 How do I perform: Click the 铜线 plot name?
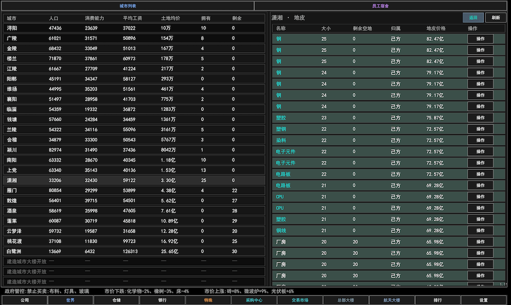pyautogui.click(x=281, y=230)
